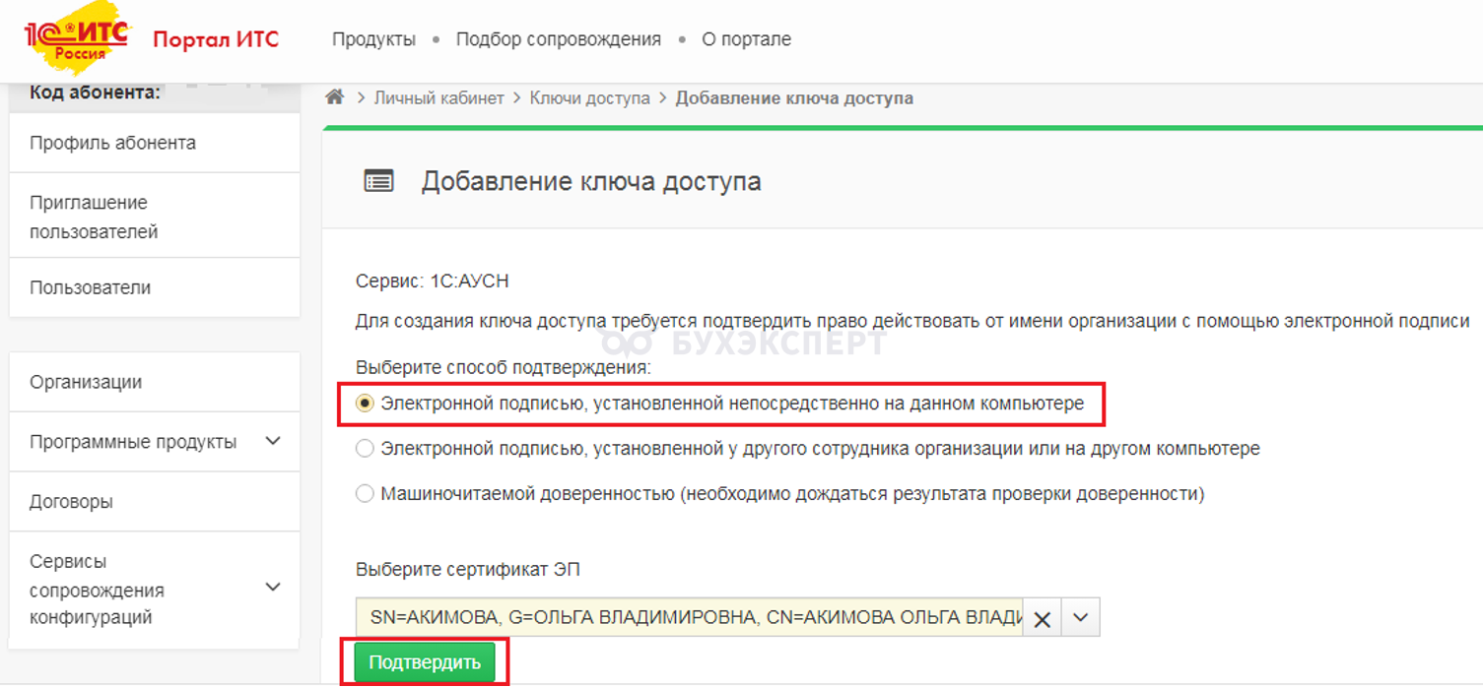Click the Подтвердить button

pos(425,662)
